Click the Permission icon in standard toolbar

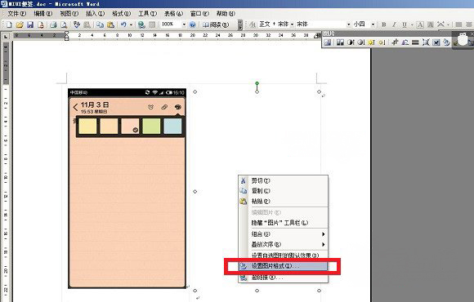tap(41, 24)
